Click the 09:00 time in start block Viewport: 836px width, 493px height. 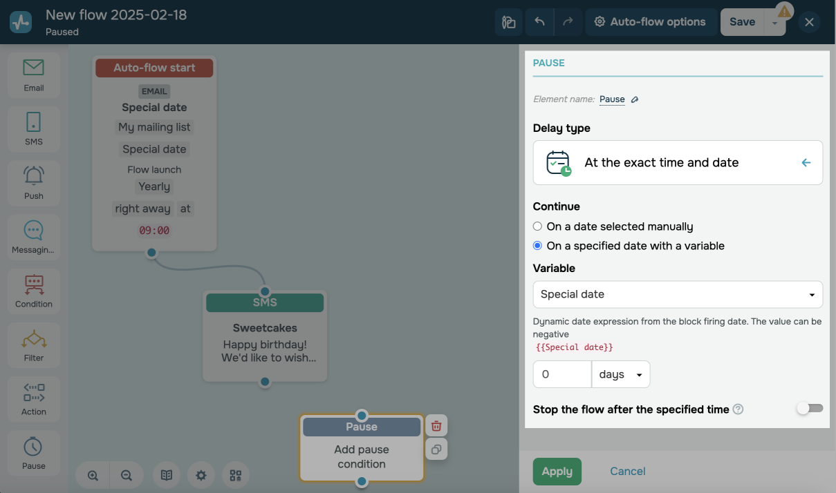(154, 231)
